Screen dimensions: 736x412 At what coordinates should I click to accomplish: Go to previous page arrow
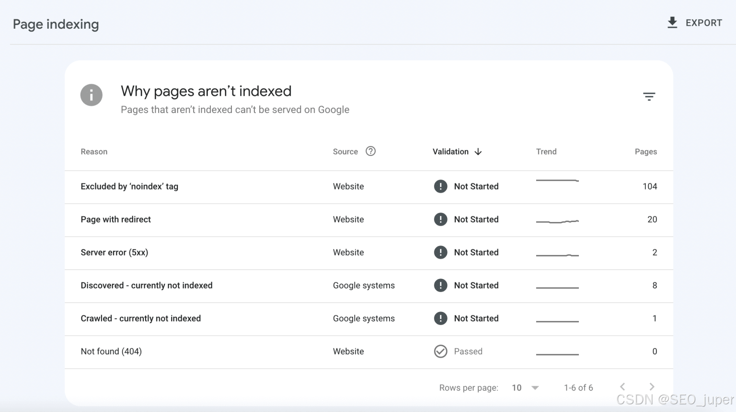tap(622, 387)
